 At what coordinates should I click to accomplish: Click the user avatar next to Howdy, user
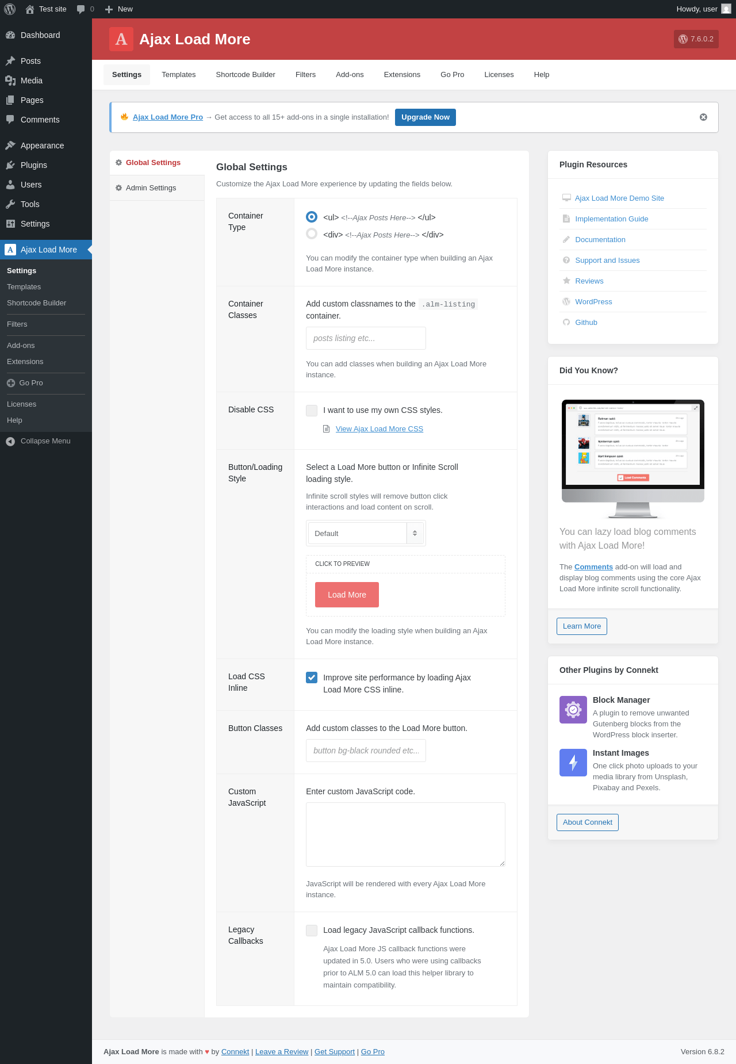pyautogui.click(x=726, y=9)
